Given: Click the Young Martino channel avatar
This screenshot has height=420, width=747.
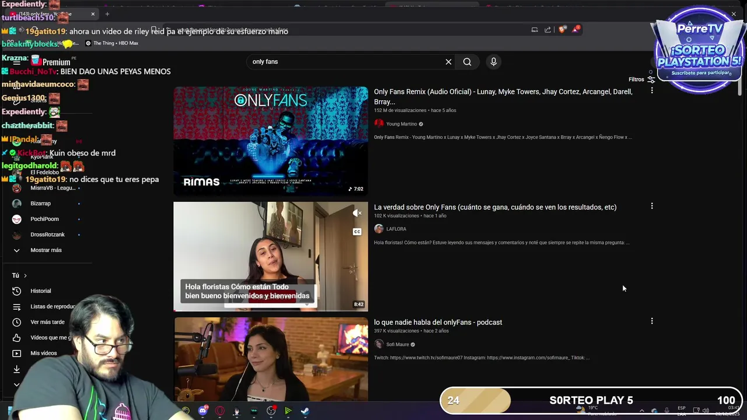Looking at the screenshot, I should click(x=379, y=124).
